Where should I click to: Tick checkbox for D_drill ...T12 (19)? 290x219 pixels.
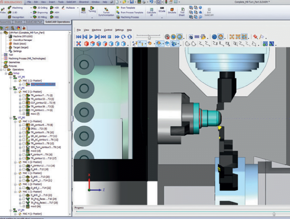click(23, 169)
